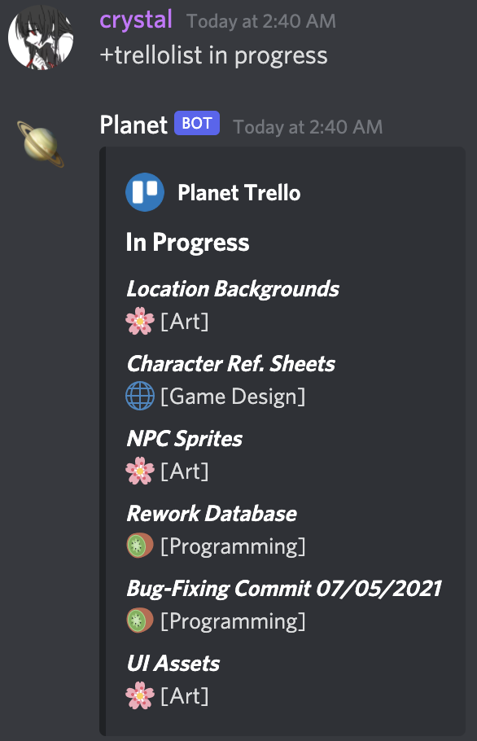Click the UI Assets card title
The height and width of the screenshot is (741, 477).
173,664
